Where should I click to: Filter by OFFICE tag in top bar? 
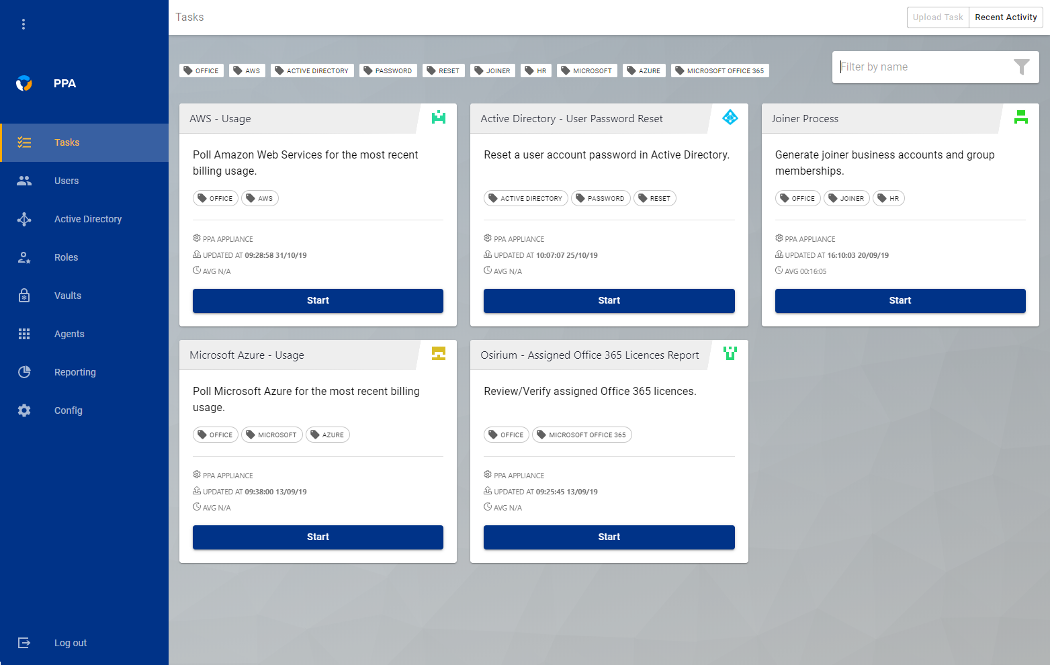202,71
